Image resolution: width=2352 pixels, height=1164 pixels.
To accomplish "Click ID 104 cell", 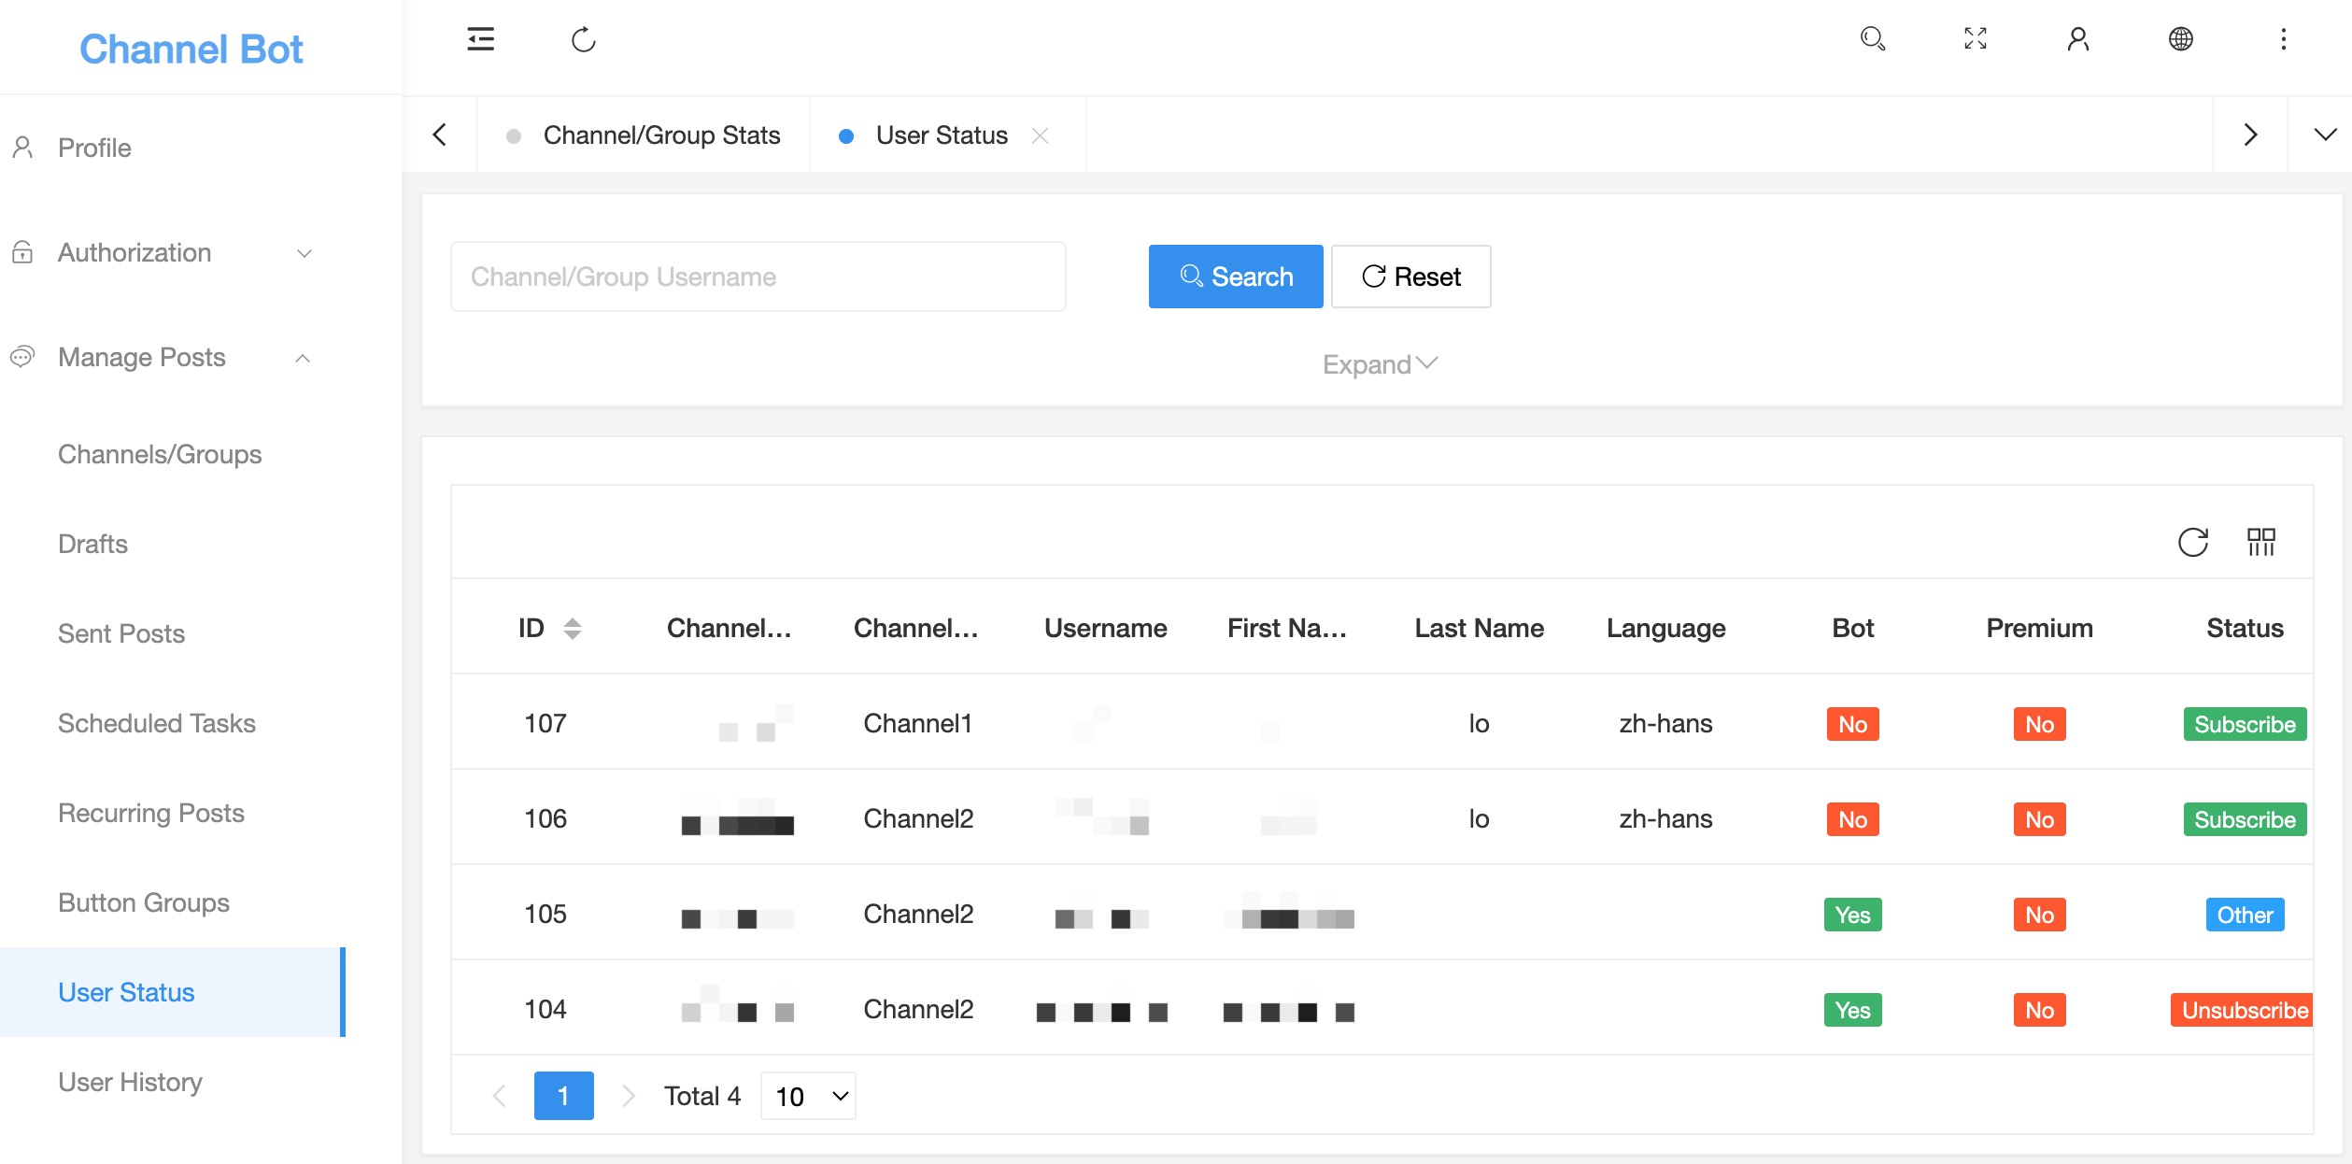I will [545, 1009].
